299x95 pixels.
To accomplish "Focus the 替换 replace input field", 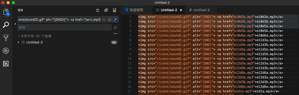I will click(x=64, y=27).
